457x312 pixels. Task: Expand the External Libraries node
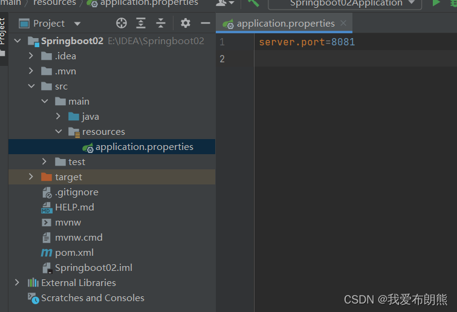[x=17, y=282]
